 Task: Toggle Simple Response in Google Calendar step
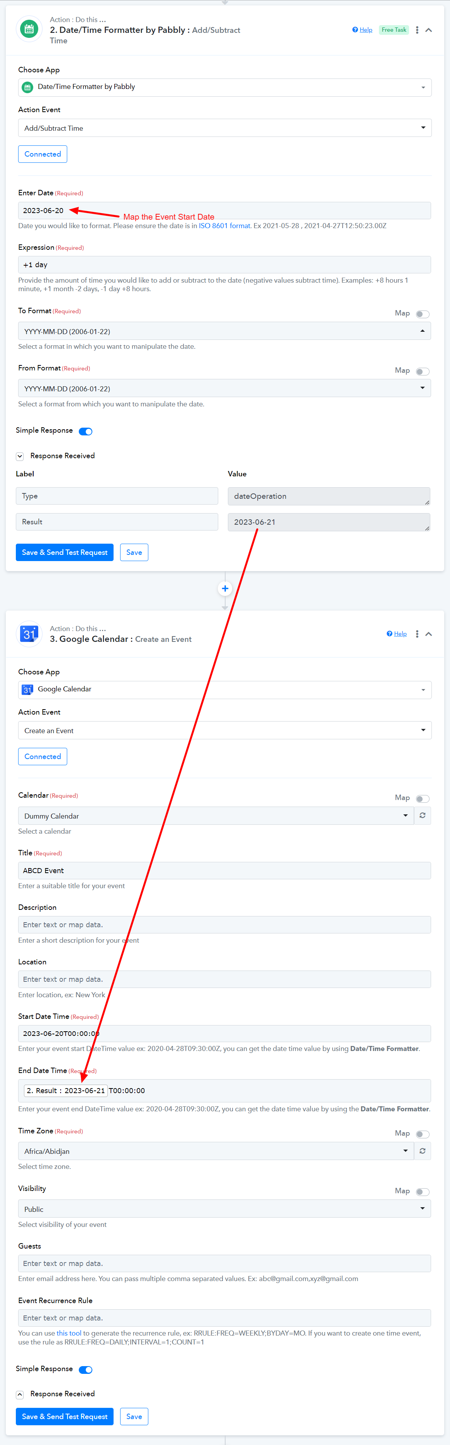(x=86, y=1370)
